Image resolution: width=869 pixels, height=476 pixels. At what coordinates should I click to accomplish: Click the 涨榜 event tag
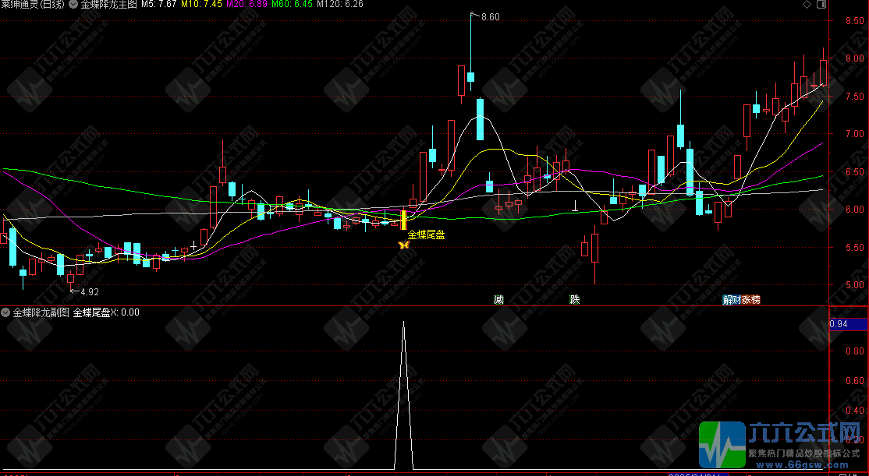coord(750,299)
